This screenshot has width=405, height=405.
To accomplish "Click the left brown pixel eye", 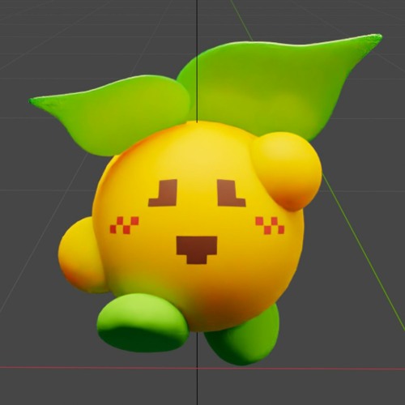I will tap(163, 193).
